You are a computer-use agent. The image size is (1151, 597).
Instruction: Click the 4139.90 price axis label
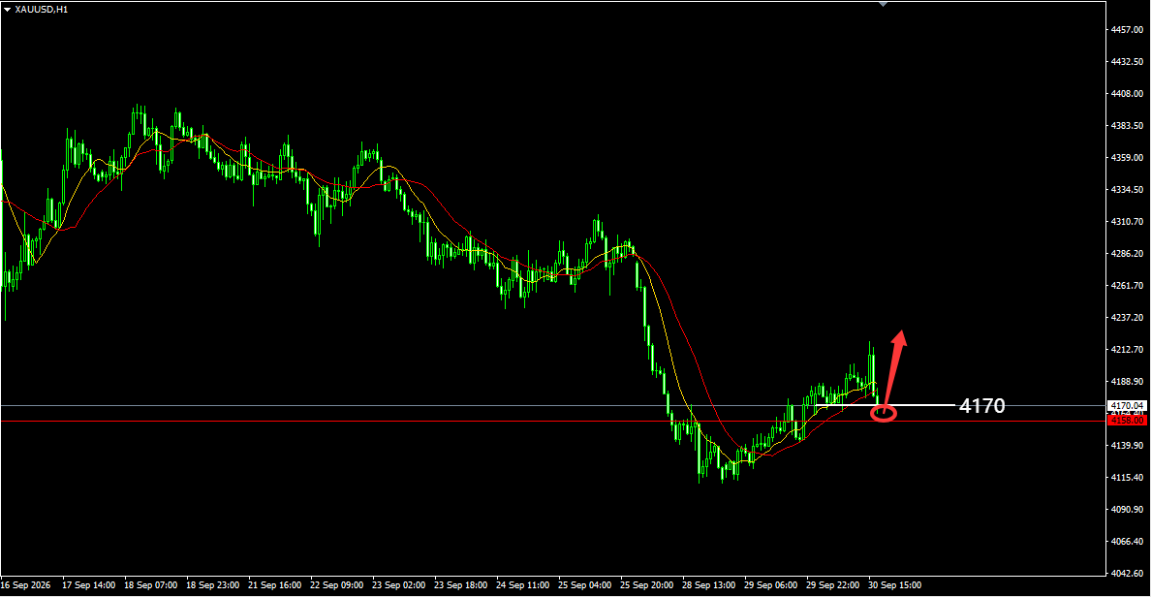pyautogui.click(x=1127, y=446)
